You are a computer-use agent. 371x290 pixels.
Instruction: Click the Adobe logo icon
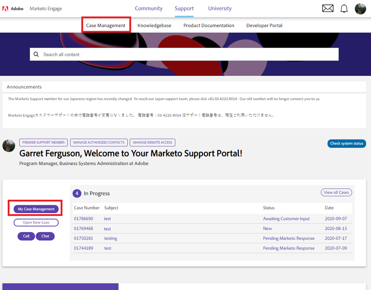[x=5, y=9]
